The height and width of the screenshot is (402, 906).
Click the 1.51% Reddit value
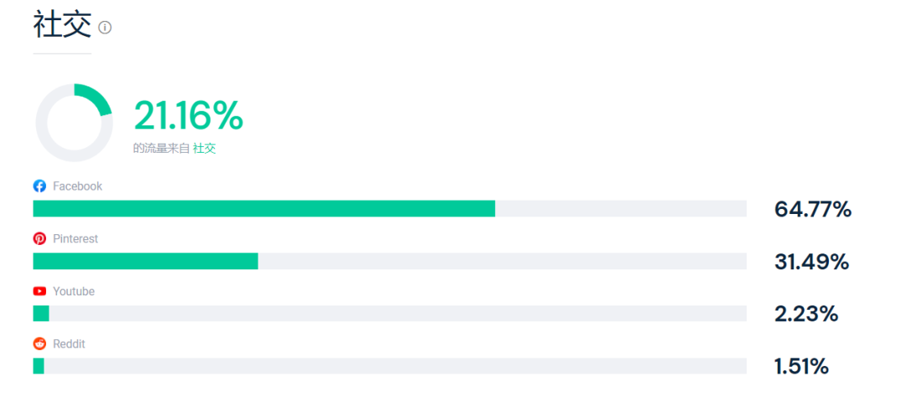pos(801,367)
